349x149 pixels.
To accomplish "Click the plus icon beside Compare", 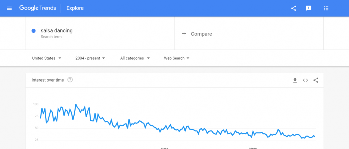I will click(x=184, y=34).
